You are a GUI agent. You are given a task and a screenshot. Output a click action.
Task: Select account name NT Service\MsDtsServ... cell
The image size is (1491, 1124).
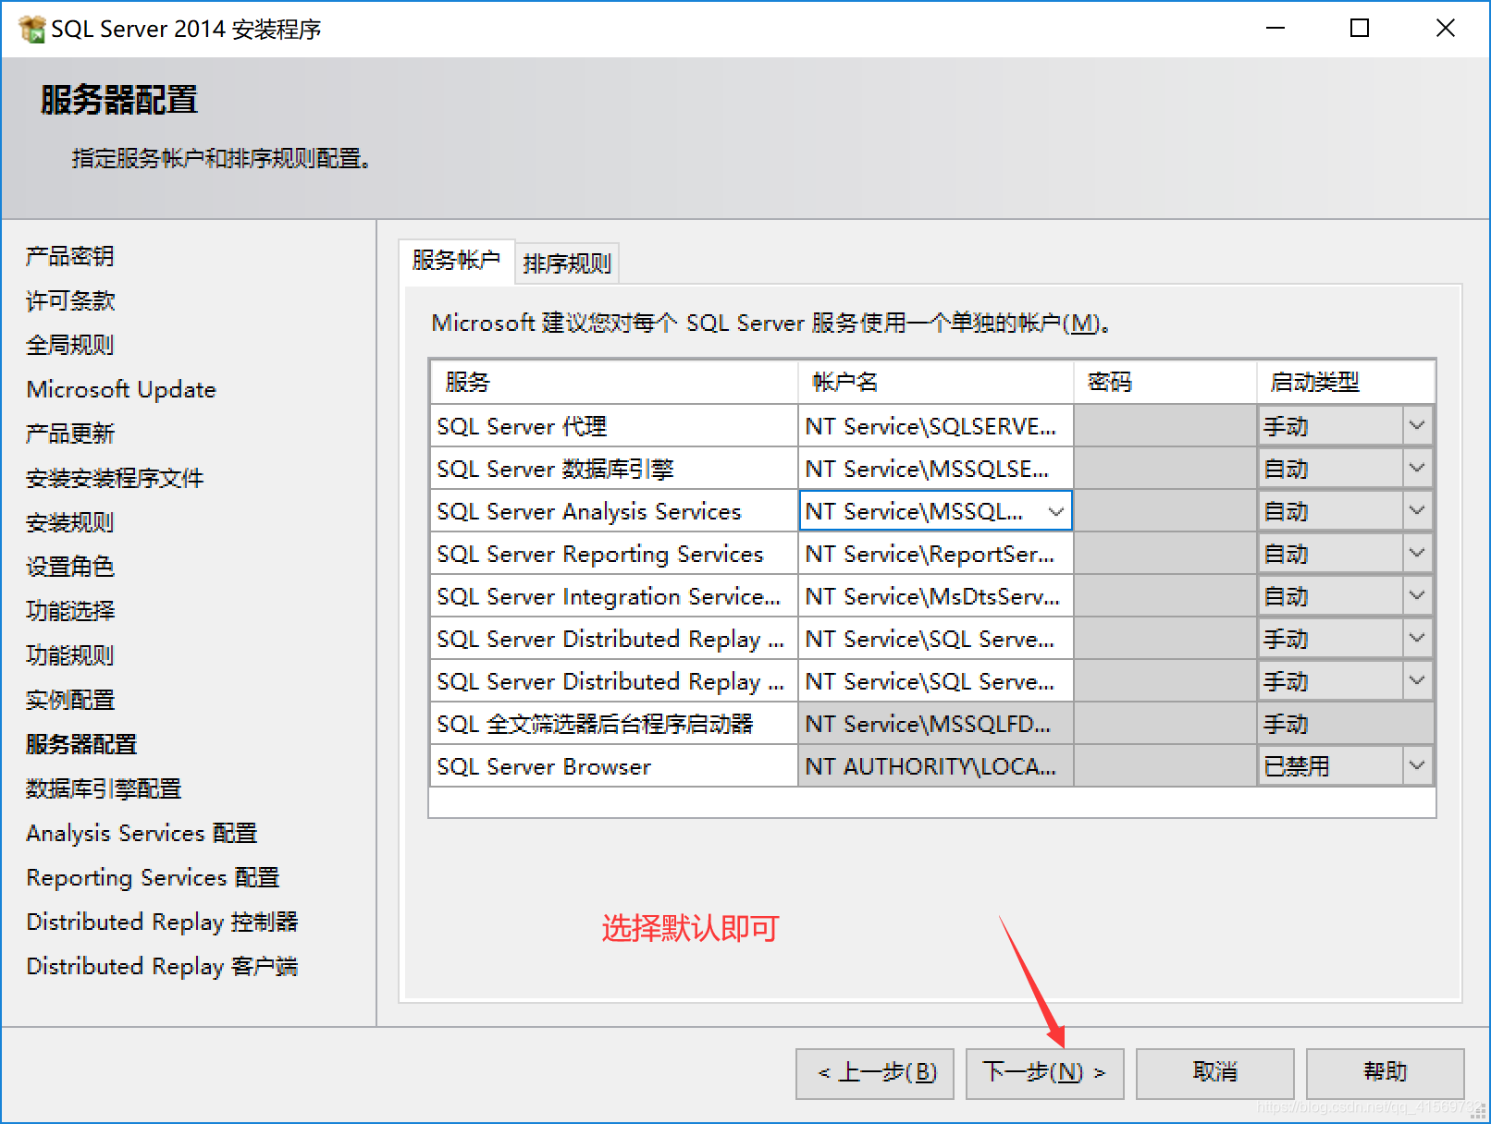[x=935, y=596]
